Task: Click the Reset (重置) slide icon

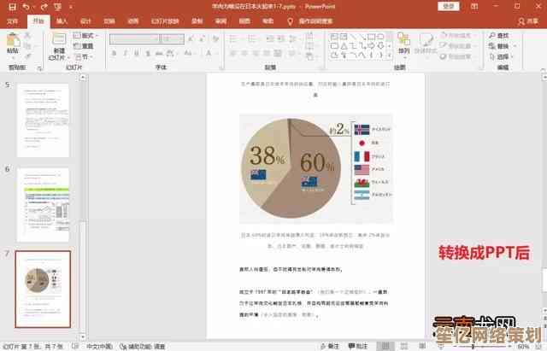Action: tap(85, 47)
